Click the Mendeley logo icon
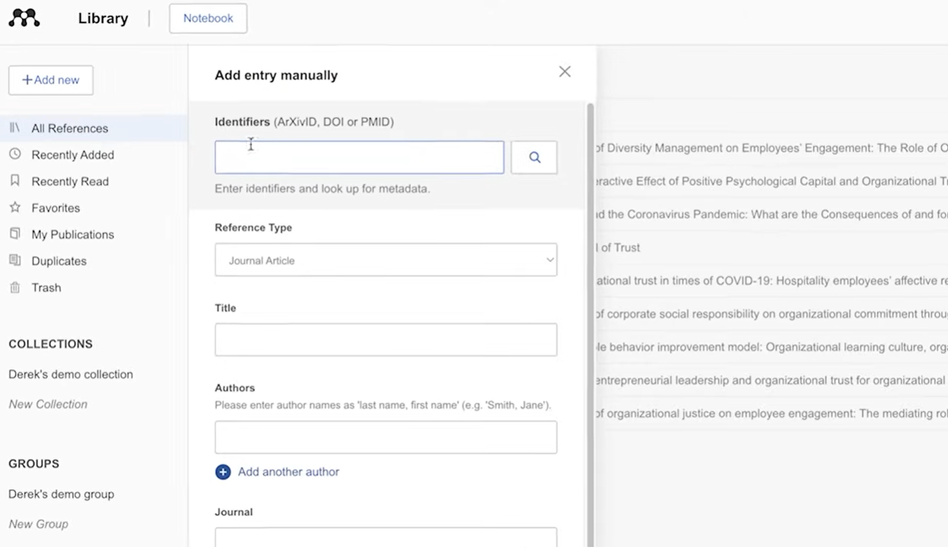Viewport: 948px width, 549px height. coord(24,18)
